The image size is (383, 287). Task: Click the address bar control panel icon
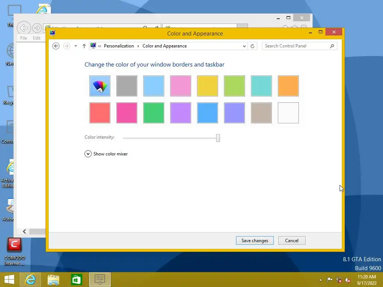[93, 45]
